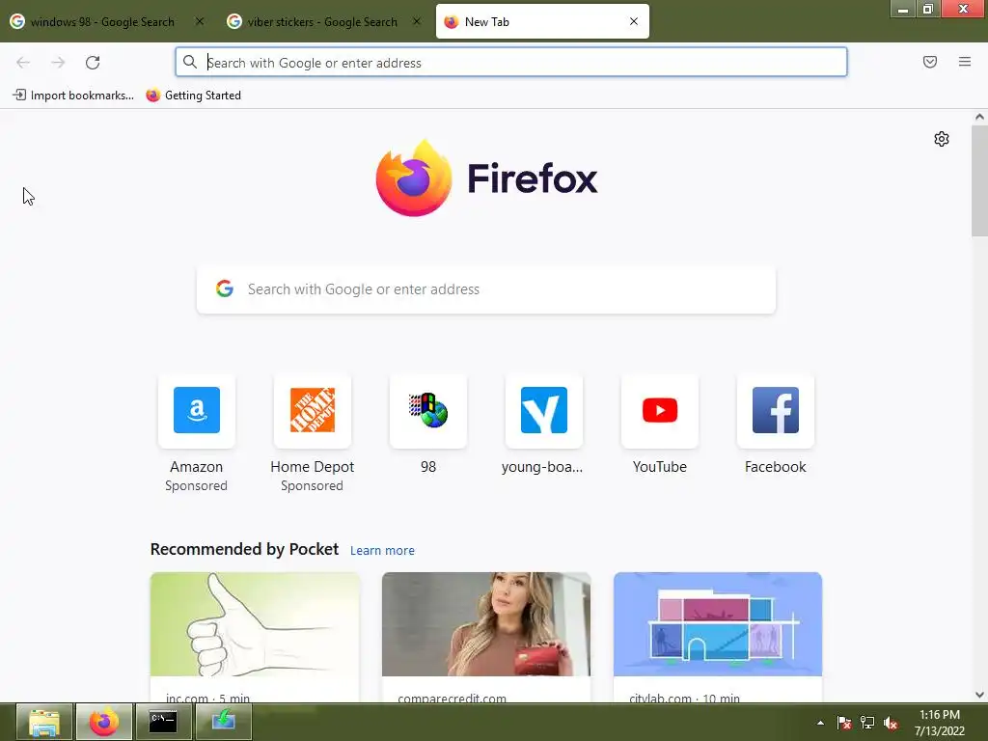Open the network status tray icon
Screen dimensions: 988x741
[x=867, y=723]
